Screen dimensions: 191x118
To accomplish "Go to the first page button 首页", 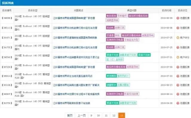I will tap(70, 115).
